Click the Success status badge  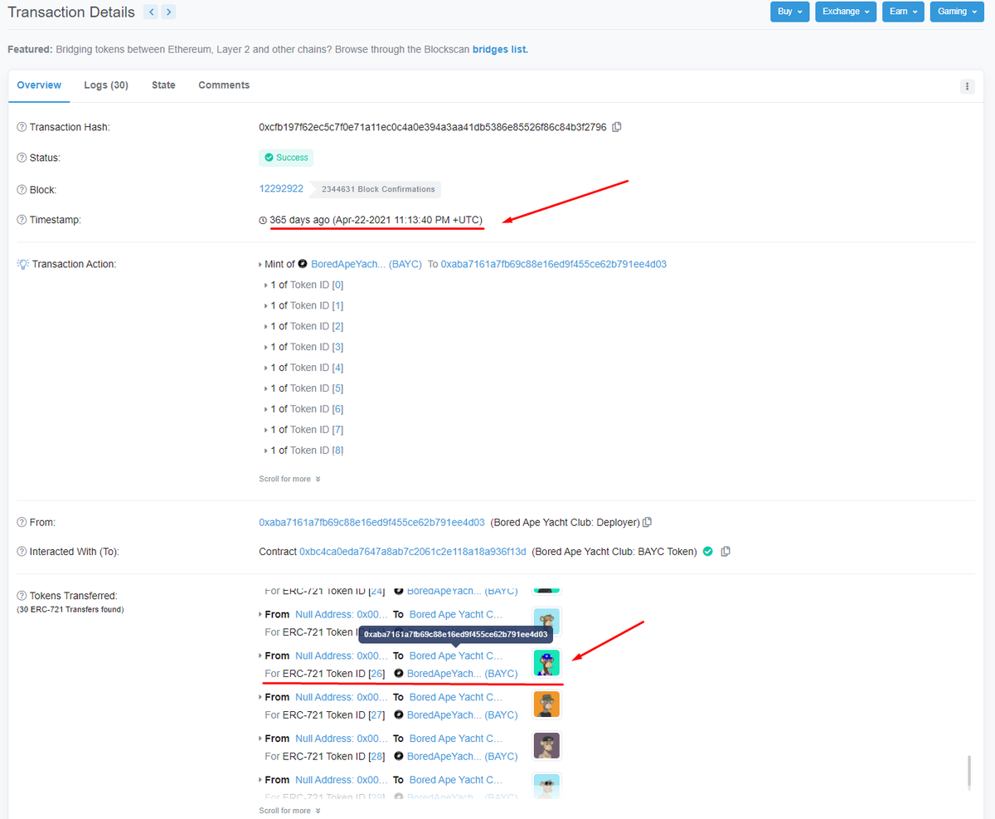[x=286, y=158]
